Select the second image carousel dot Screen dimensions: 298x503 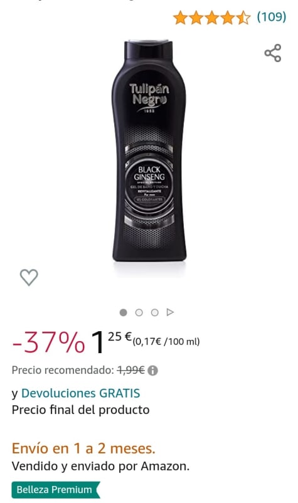(x=139, y=312)
